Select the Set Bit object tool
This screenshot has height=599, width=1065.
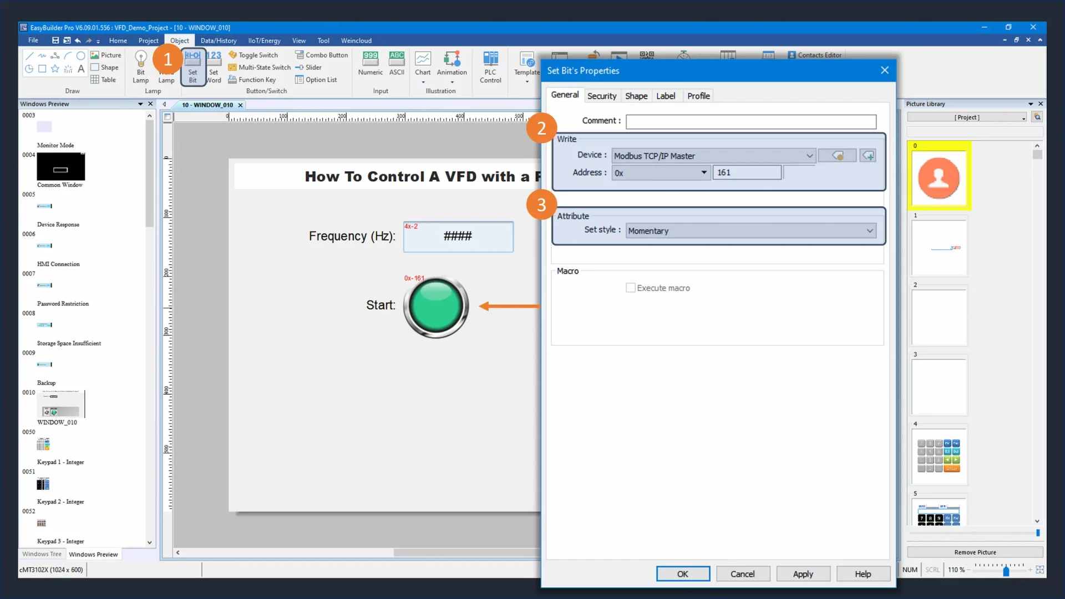click(x=192, y=66)
